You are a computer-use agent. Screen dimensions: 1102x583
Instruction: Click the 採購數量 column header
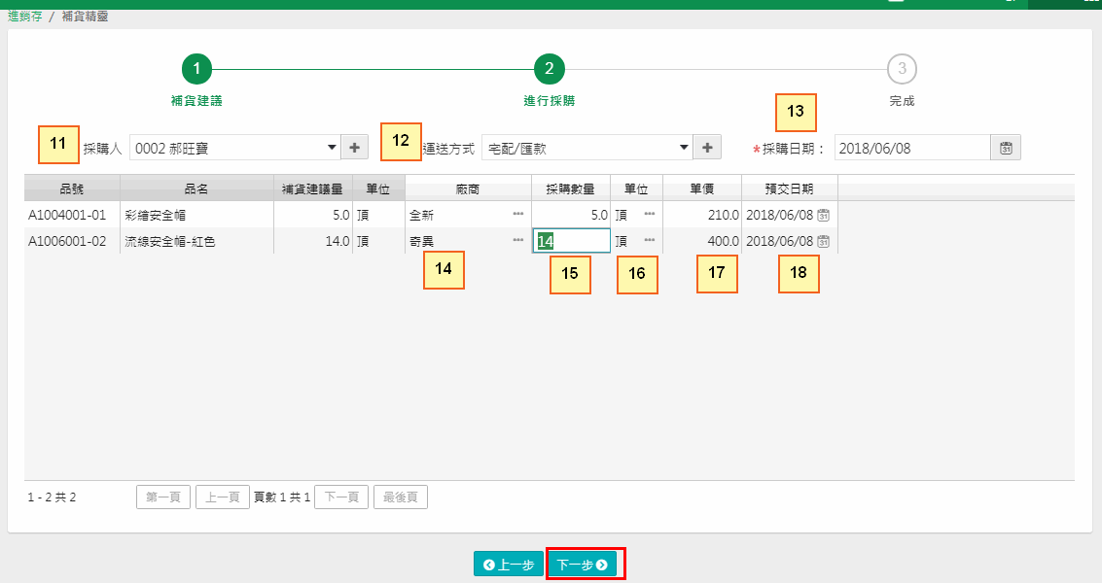pos(571,189)
